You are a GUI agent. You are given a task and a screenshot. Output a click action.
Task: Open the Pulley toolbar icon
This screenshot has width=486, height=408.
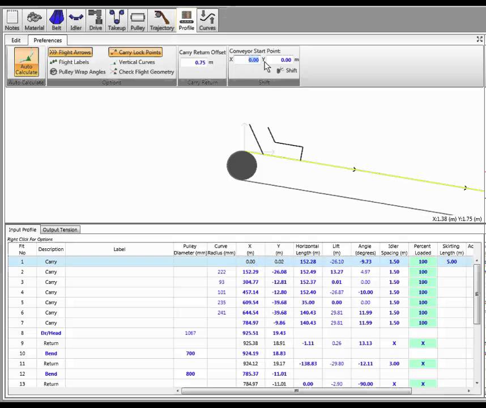click(138, 20)
